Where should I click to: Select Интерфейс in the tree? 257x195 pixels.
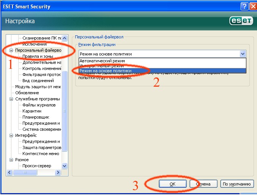[x=26, y=136]
